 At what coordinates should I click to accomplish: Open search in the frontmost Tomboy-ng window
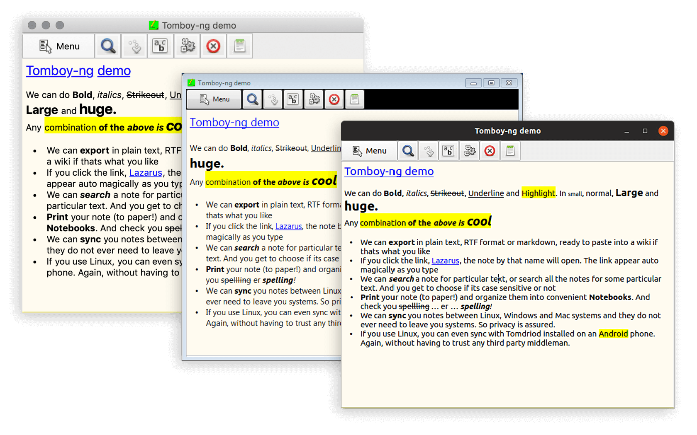tap(407, 151)
